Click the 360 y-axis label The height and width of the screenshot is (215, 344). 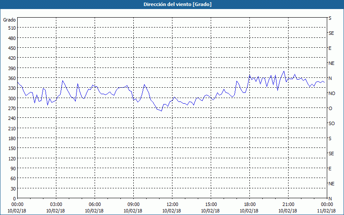12,78
